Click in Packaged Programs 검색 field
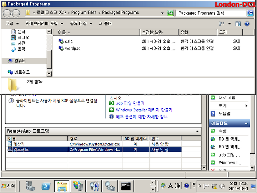 tap(211, 13)
